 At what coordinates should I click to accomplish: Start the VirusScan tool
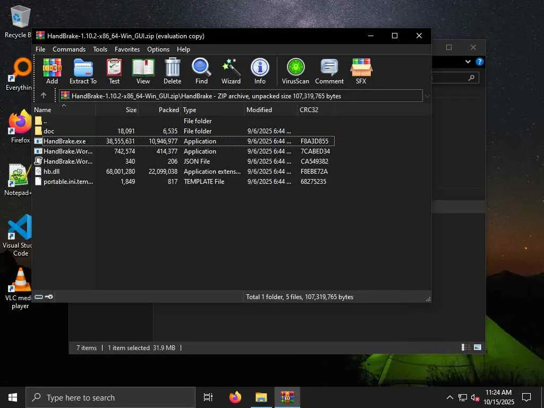click(x=295, y=71)
